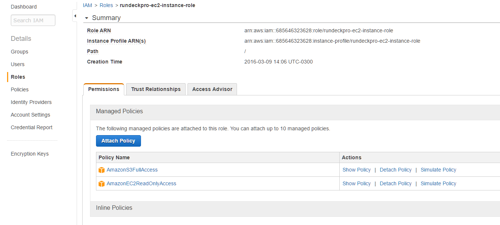Simulate Policy for AmazonEC2ReadOnlyAccess
Image resolution: width=500 pixels, height=225 pixels.
pos(438,183)
